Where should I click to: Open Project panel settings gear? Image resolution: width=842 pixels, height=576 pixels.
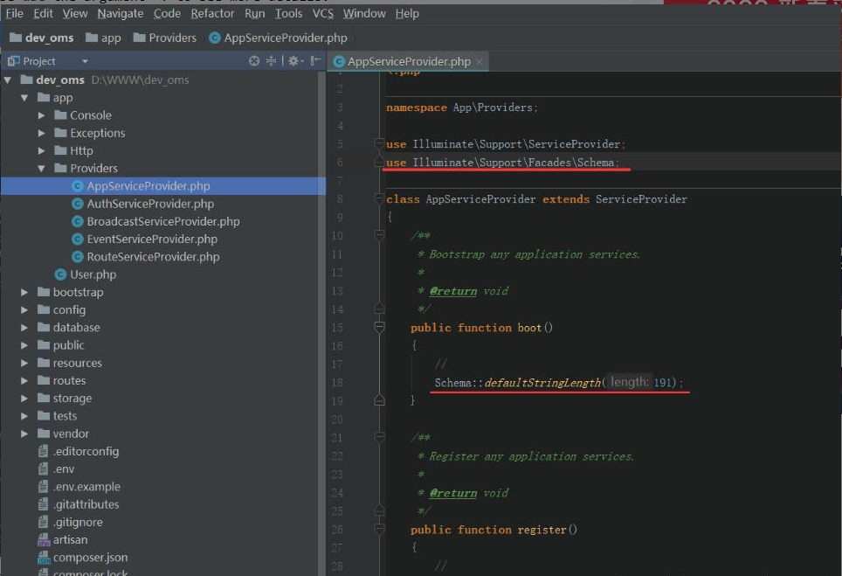pyautogui.click(x=295, y=61)
